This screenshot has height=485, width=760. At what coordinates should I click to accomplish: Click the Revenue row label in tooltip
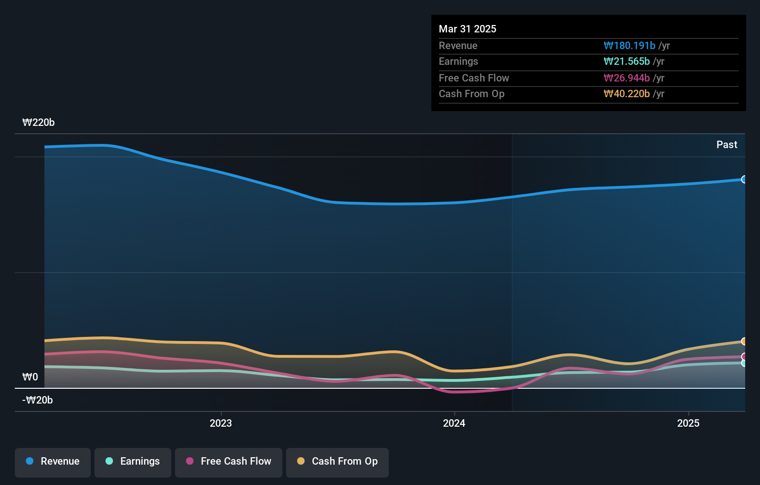click(458, 46)
